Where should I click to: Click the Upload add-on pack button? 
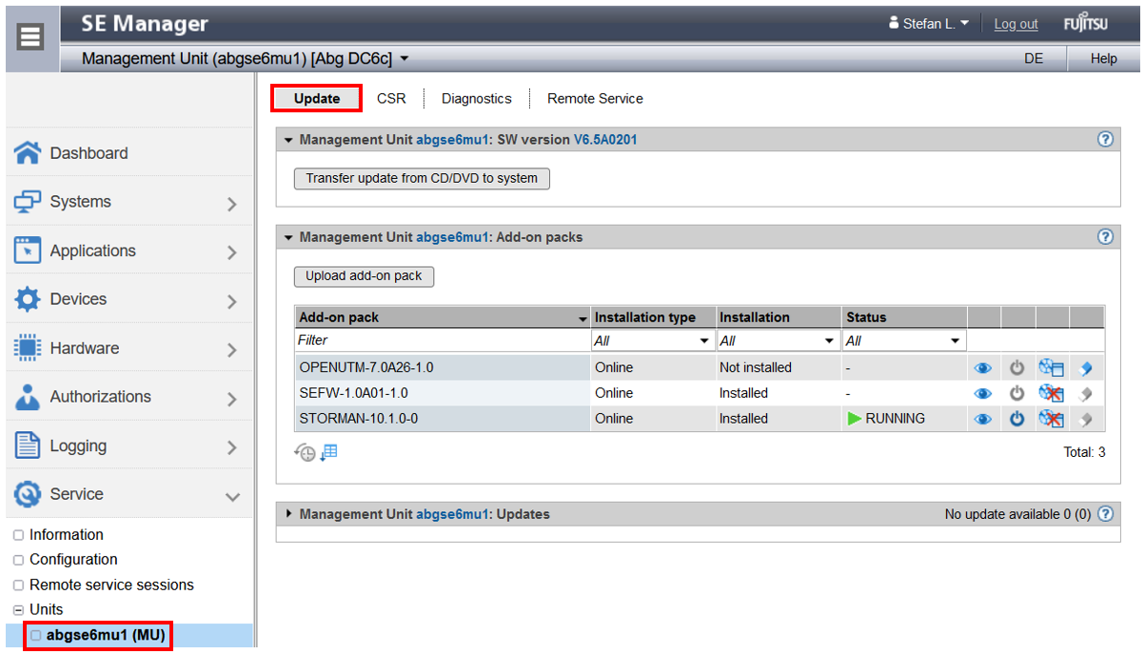coord(364,276)
